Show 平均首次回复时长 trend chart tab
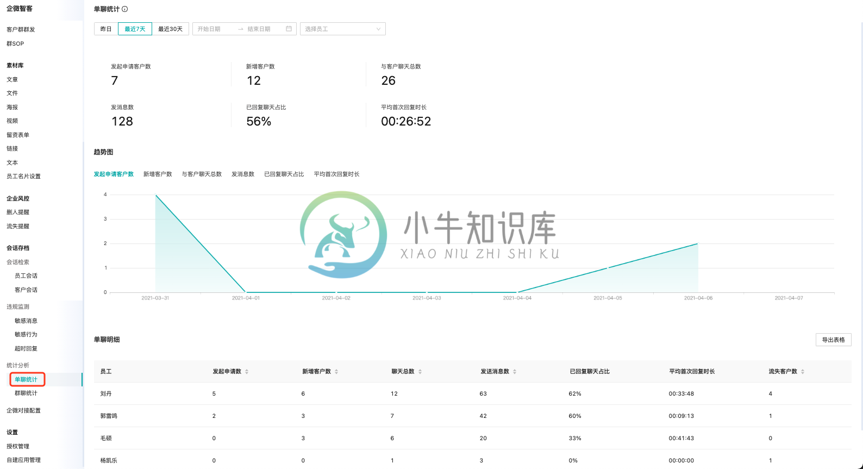Screen dimensions: 863x469 [x=336, y=174]
